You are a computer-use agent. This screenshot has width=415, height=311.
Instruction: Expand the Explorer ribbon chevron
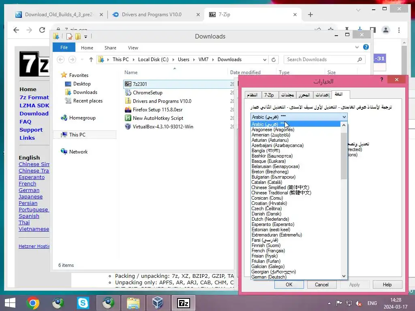pyautogui.click(x=357, y=47)
